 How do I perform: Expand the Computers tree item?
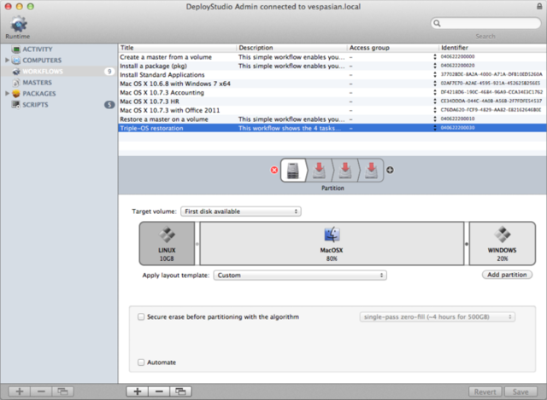tap(7, 61)
